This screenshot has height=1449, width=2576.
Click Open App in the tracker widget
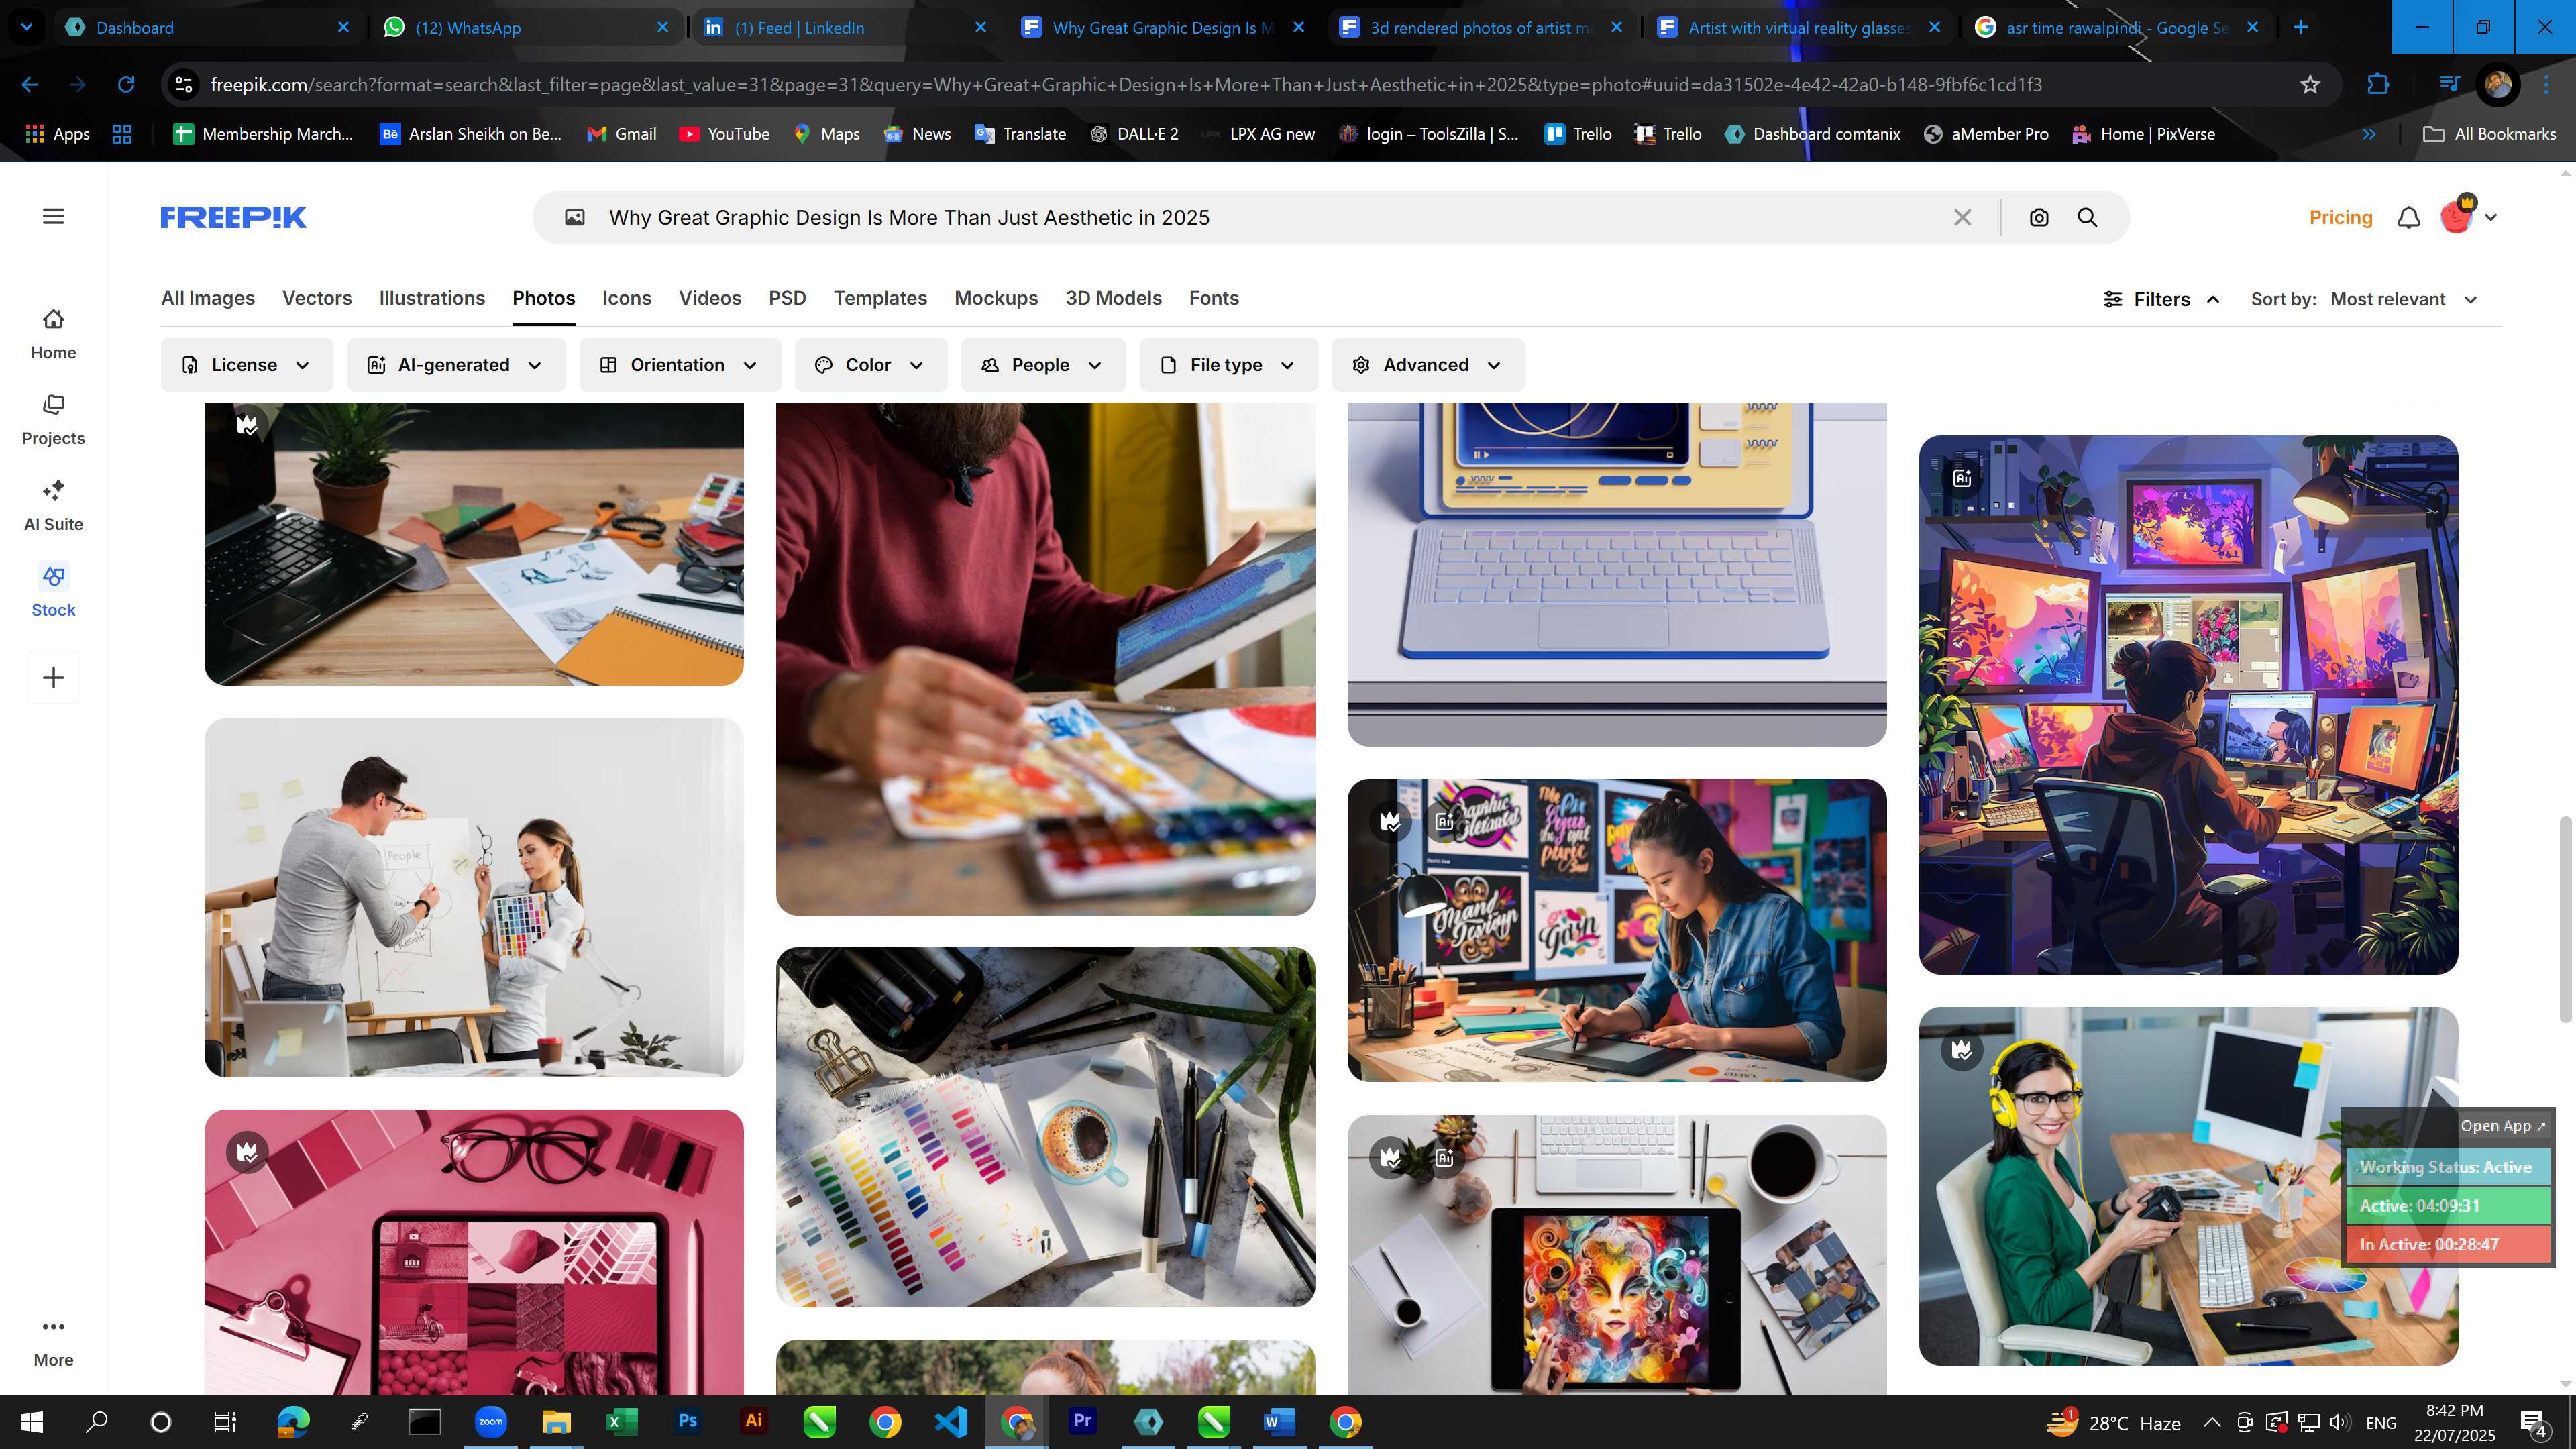coord(2502,1125)
